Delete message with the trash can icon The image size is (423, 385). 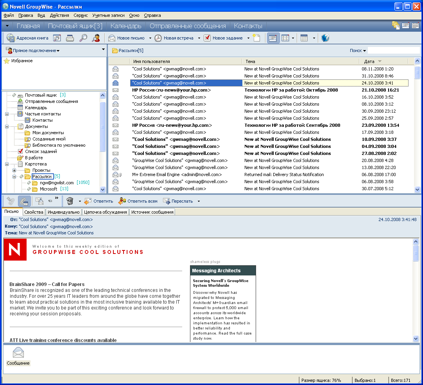point(70,201)
